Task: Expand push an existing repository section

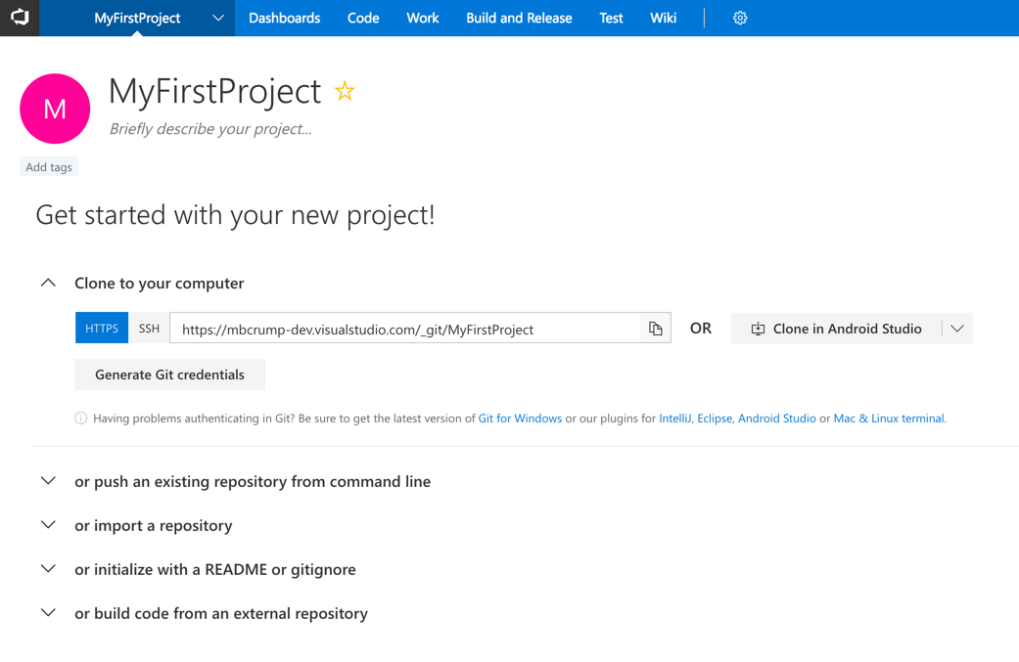Action: coord(48,481)
